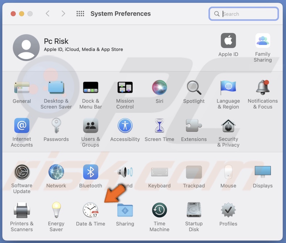Click the Pc Risk user avatar
Screen dimensions: 286x243
pos(26,47)
